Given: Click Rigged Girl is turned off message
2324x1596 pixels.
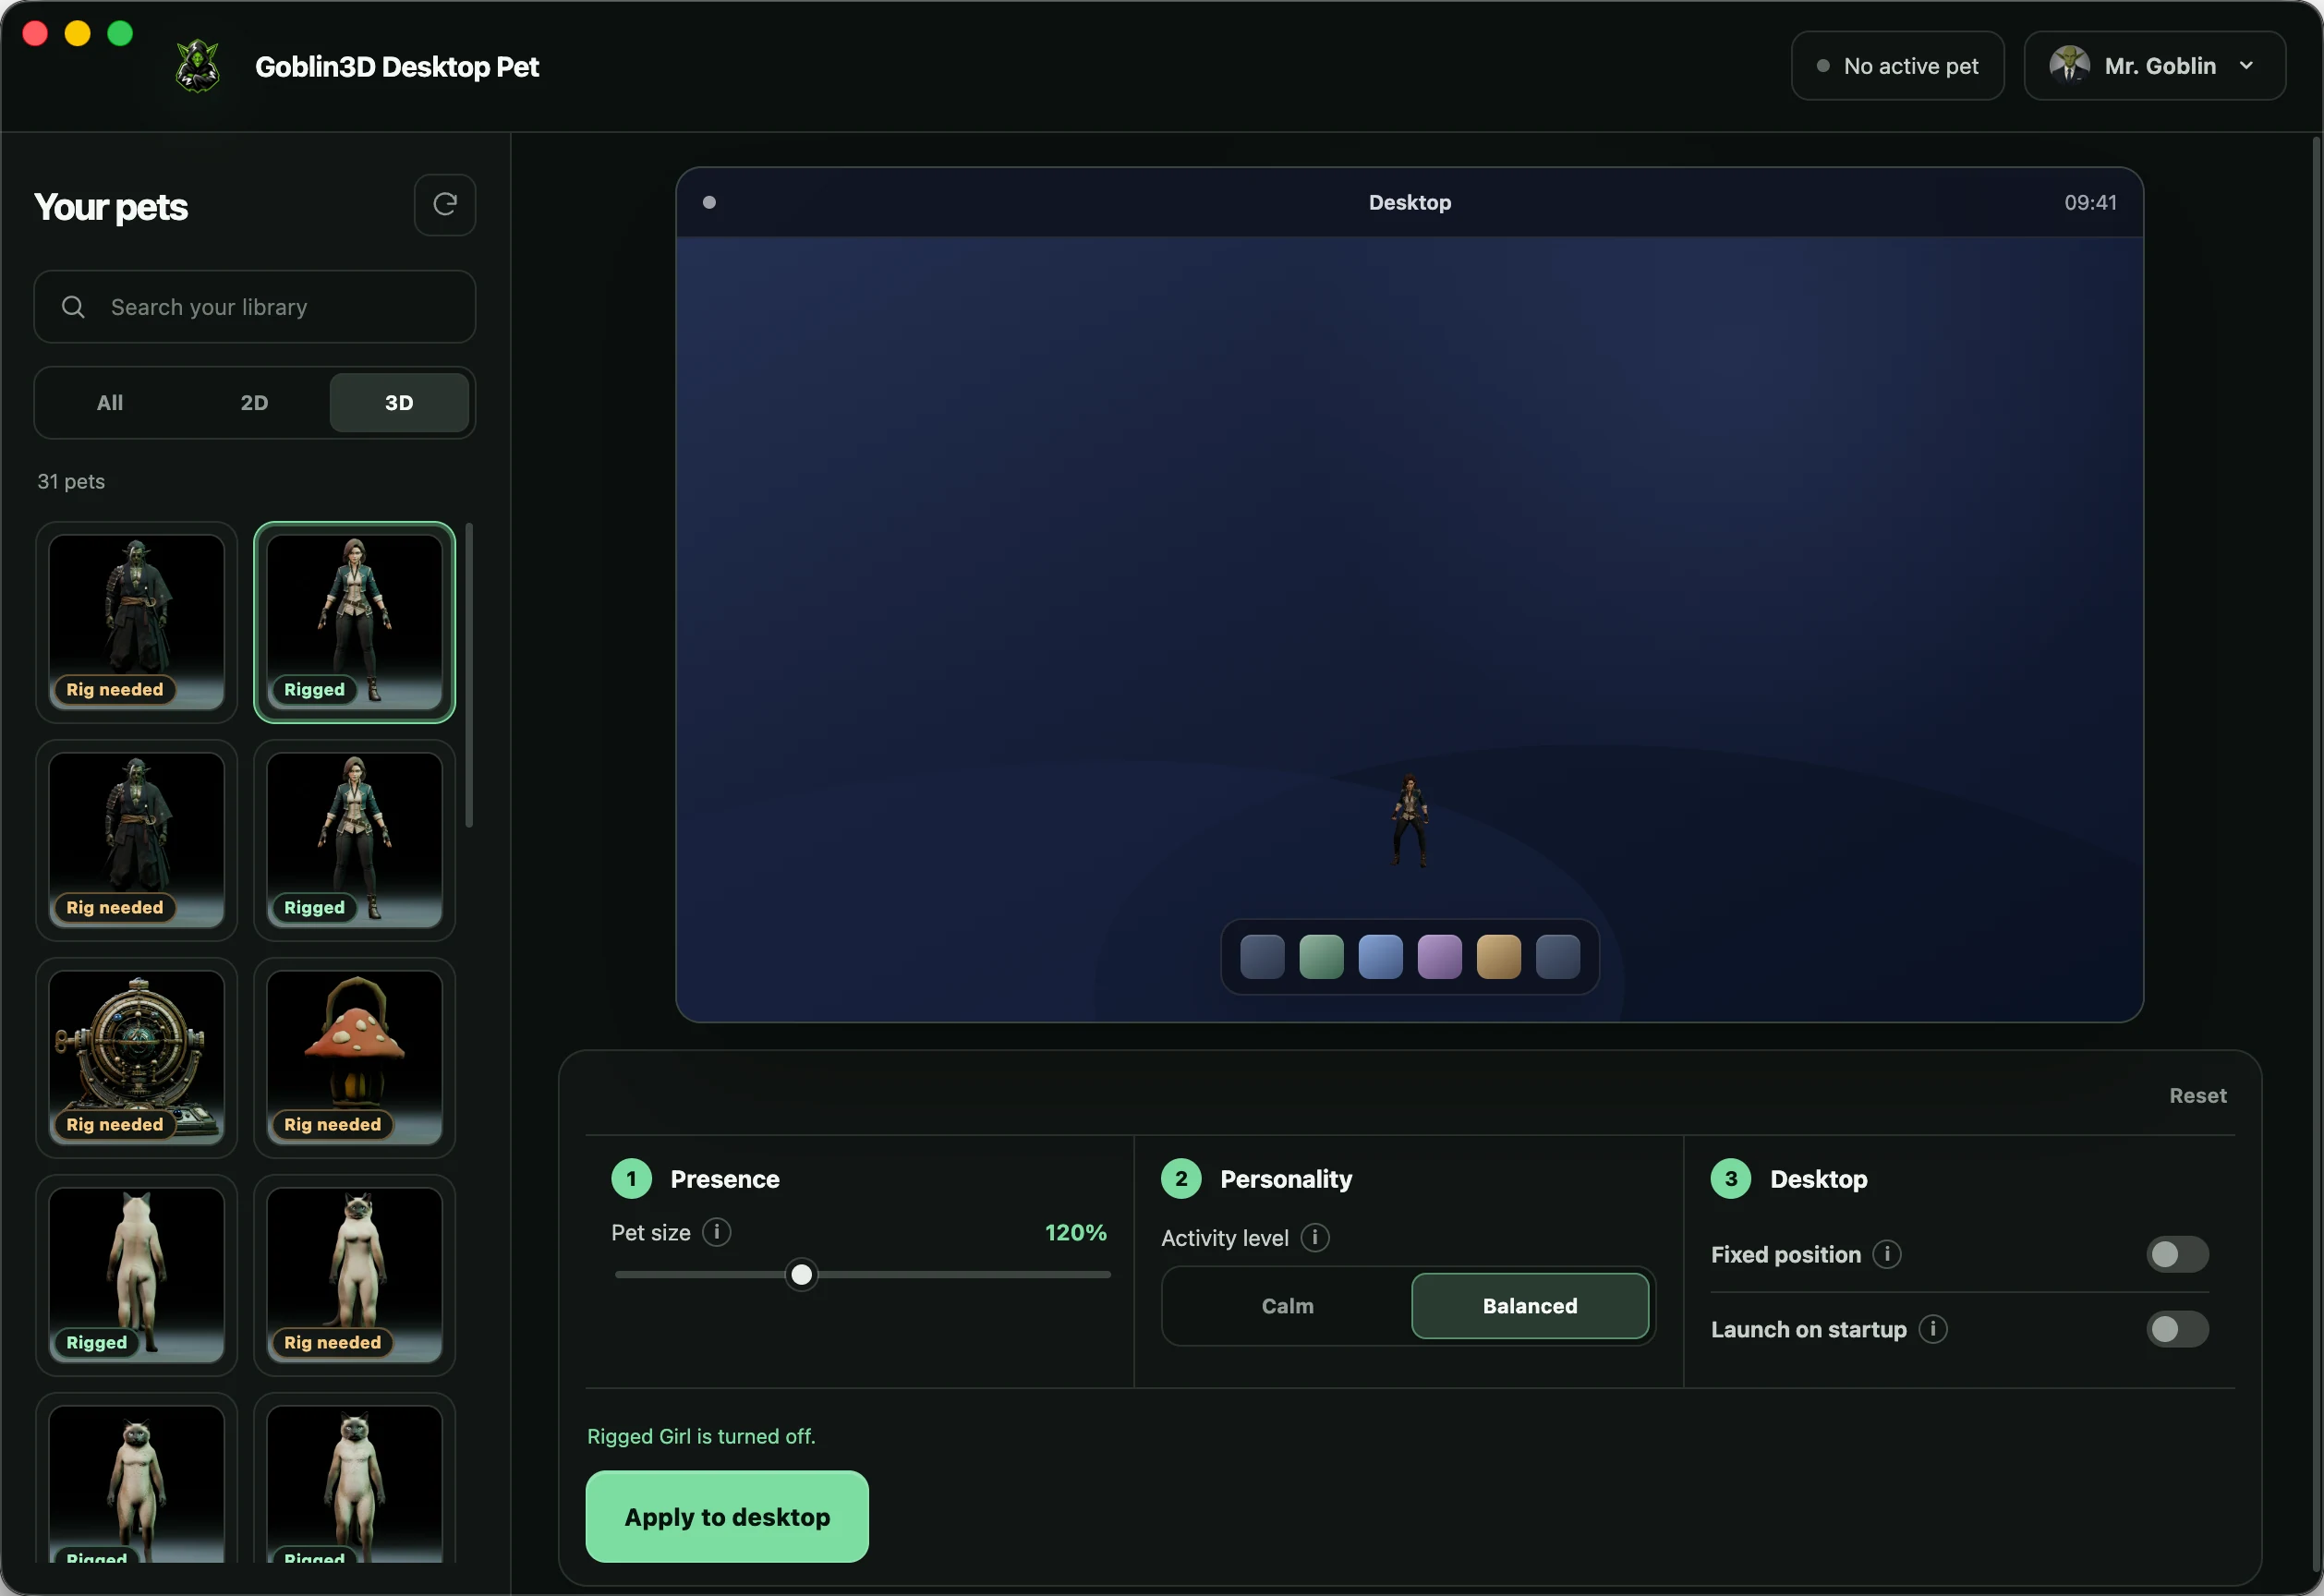Looking at the screenshot, I should [701, 1436].
